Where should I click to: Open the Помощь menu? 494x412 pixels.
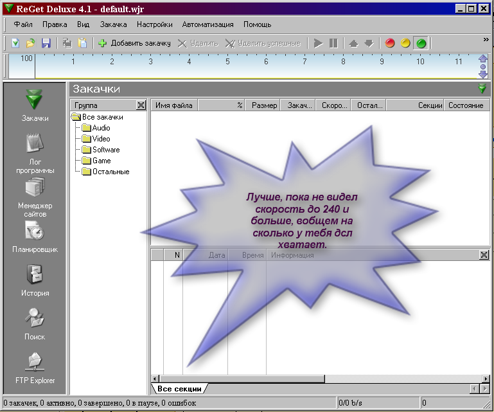(257, 24)
